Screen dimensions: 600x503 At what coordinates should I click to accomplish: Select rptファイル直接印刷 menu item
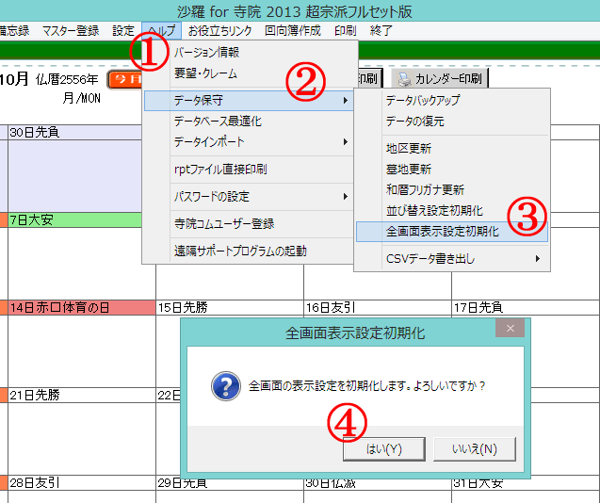[219, 170]
